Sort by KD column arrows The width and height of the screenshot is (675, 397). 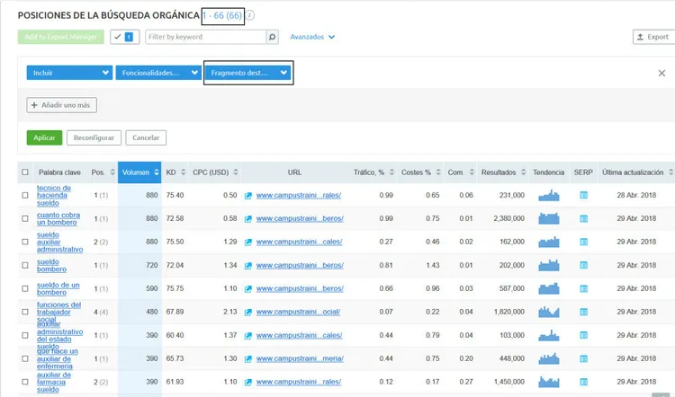[x=183, y=172]
